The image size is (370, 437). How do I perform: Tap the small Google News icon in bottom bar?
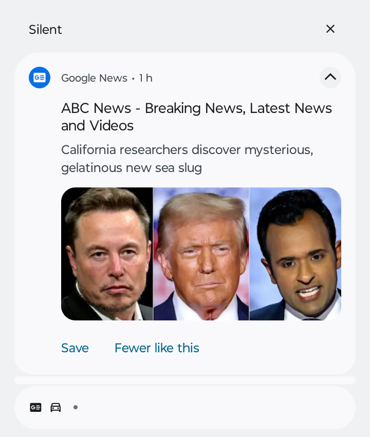(35, 407)
